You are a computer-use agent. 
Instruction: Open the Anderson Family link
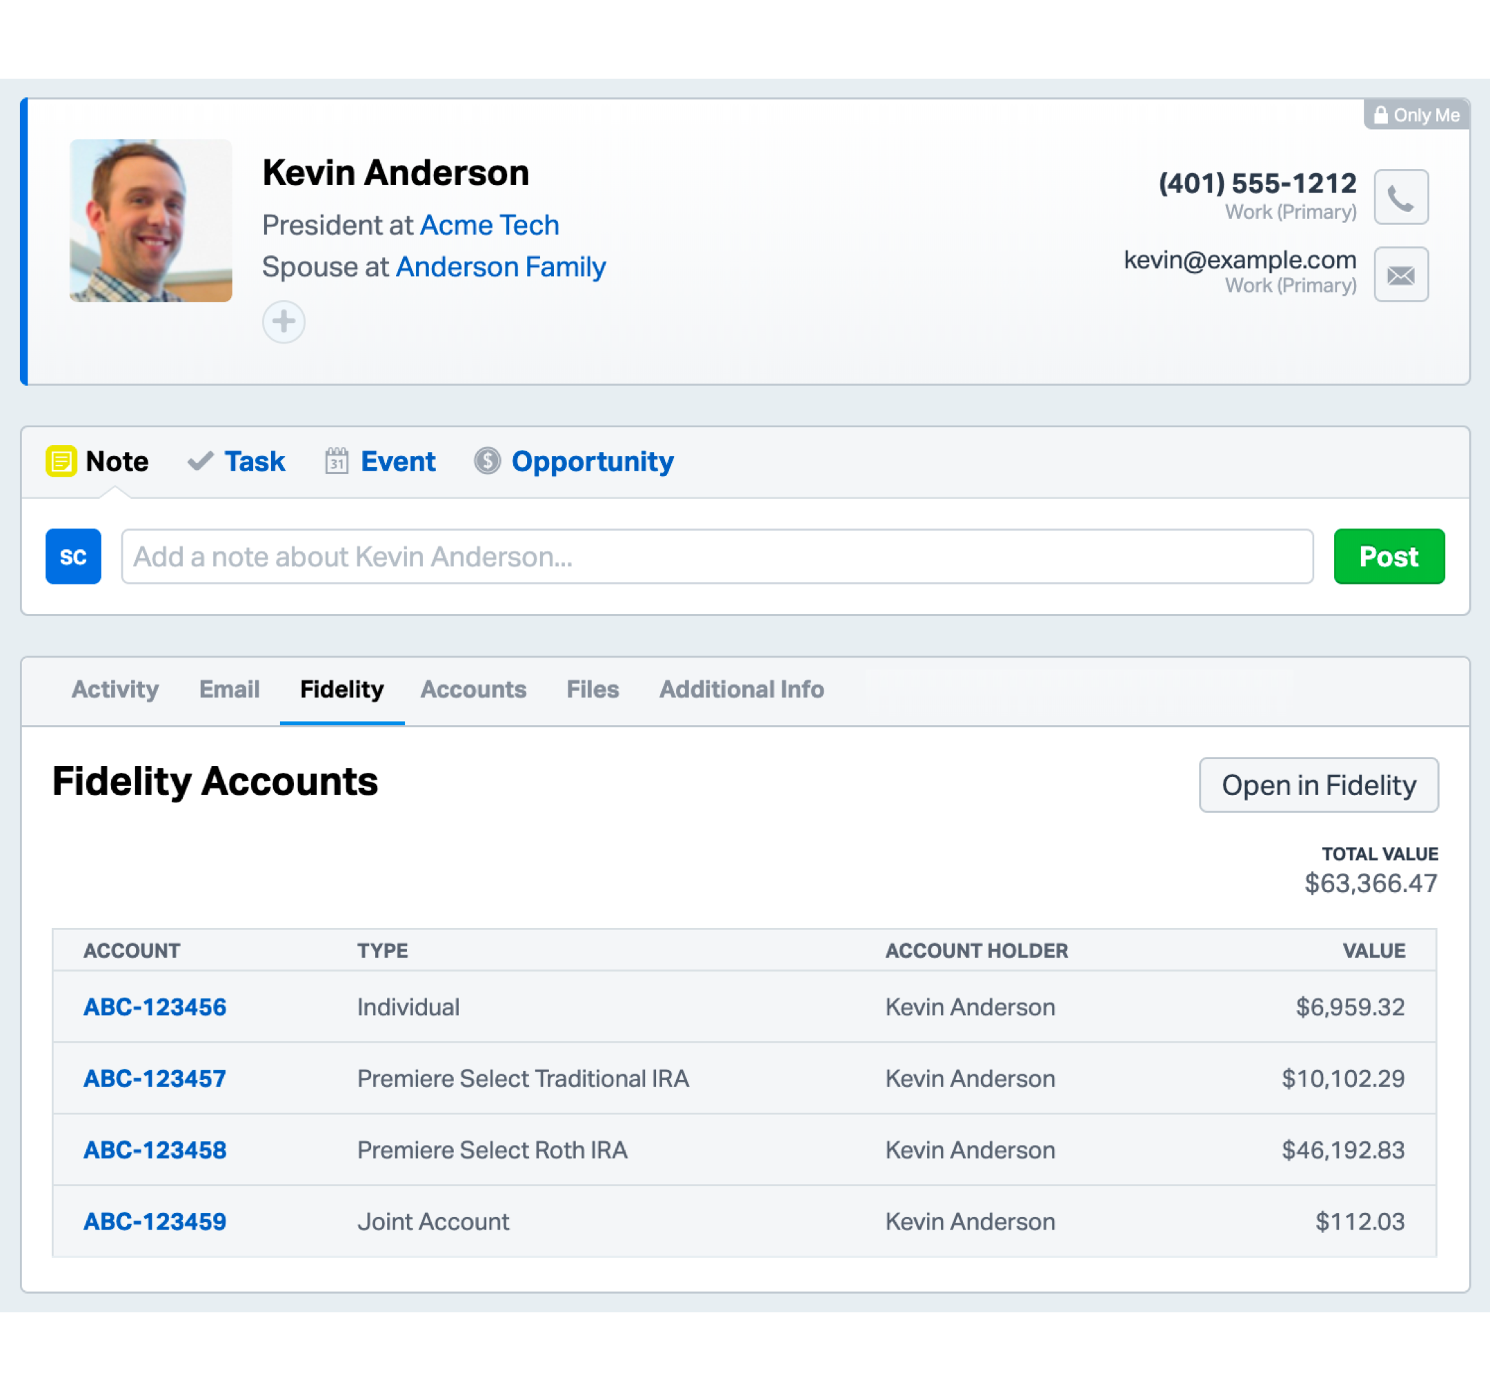coord(501,267)
